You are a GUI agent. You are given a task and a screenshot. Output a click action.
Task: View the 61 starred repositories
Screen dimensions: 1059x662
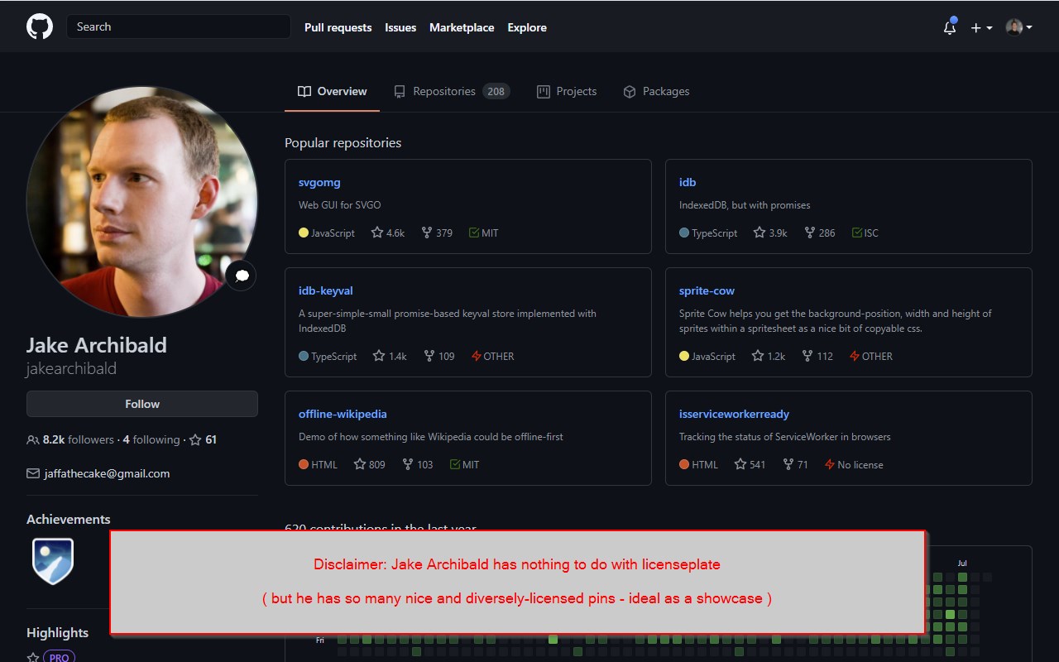(204, 439)
